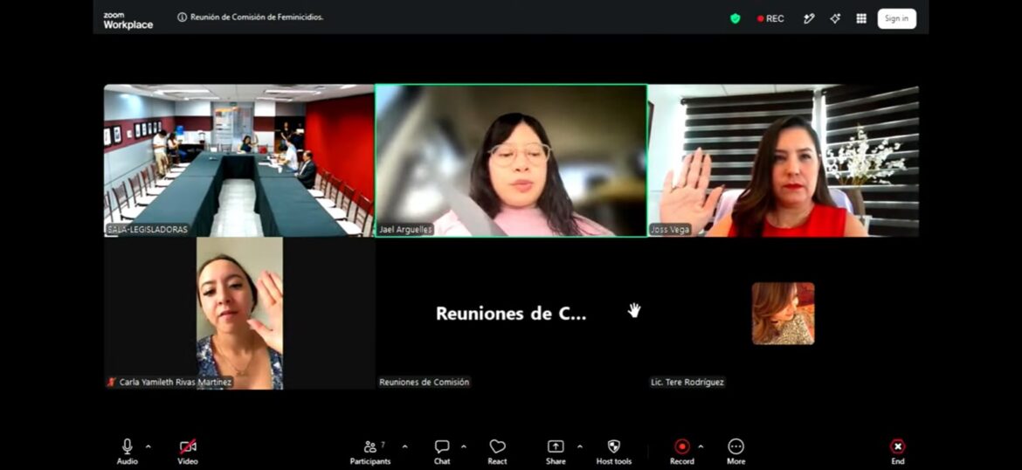The image size is (1022, 470).
Task: Open meeting info icon beside title
Action: [182, 17]
